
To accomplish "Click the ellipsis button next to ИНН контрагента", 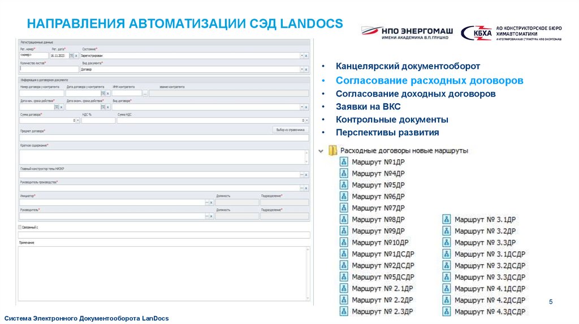I will 145,93.
